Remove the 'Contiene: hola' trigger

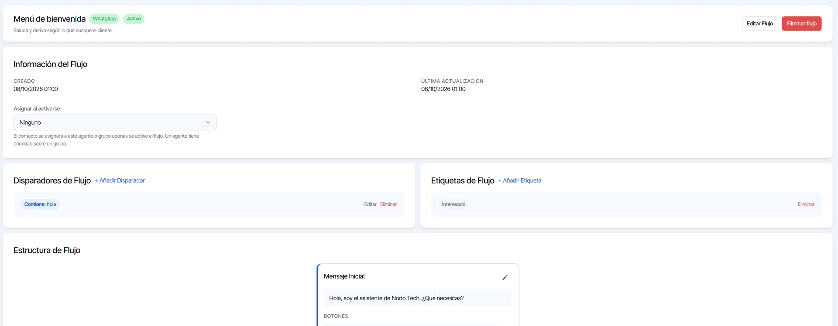click(388, 204)
